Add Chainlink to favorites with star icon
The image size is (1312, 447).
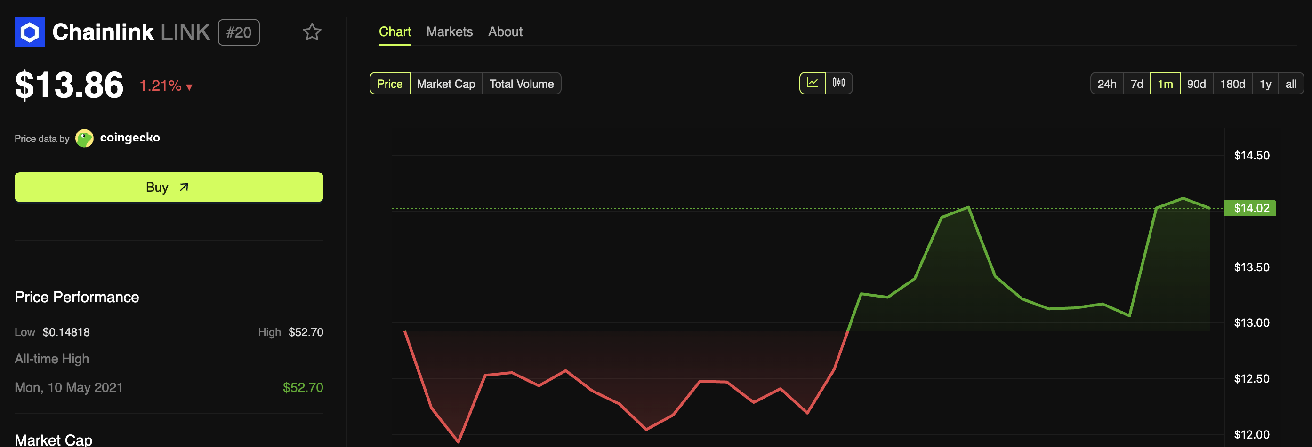pyautogui.click(x=312, y=32)
